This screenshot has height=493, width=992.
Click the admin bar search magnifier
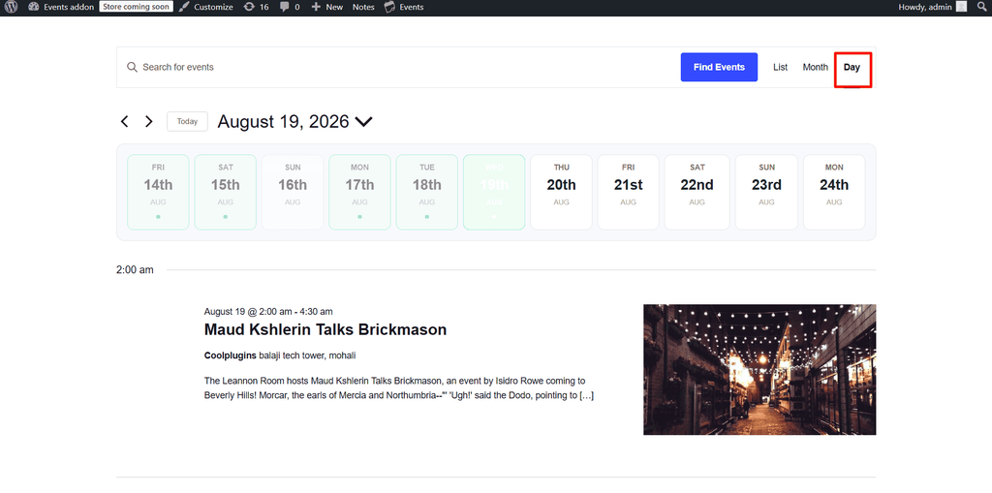(x=982, y=7)
